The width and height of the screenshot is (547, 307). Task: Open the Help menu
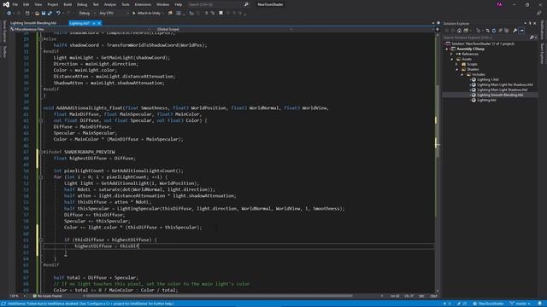tap(179, 4)
